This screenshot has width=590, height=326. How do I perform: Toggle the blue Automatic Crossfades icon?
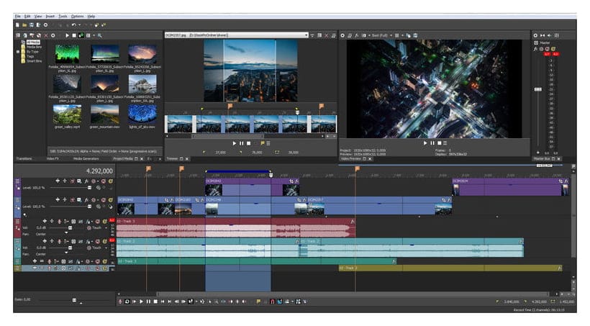click(280, 302)
